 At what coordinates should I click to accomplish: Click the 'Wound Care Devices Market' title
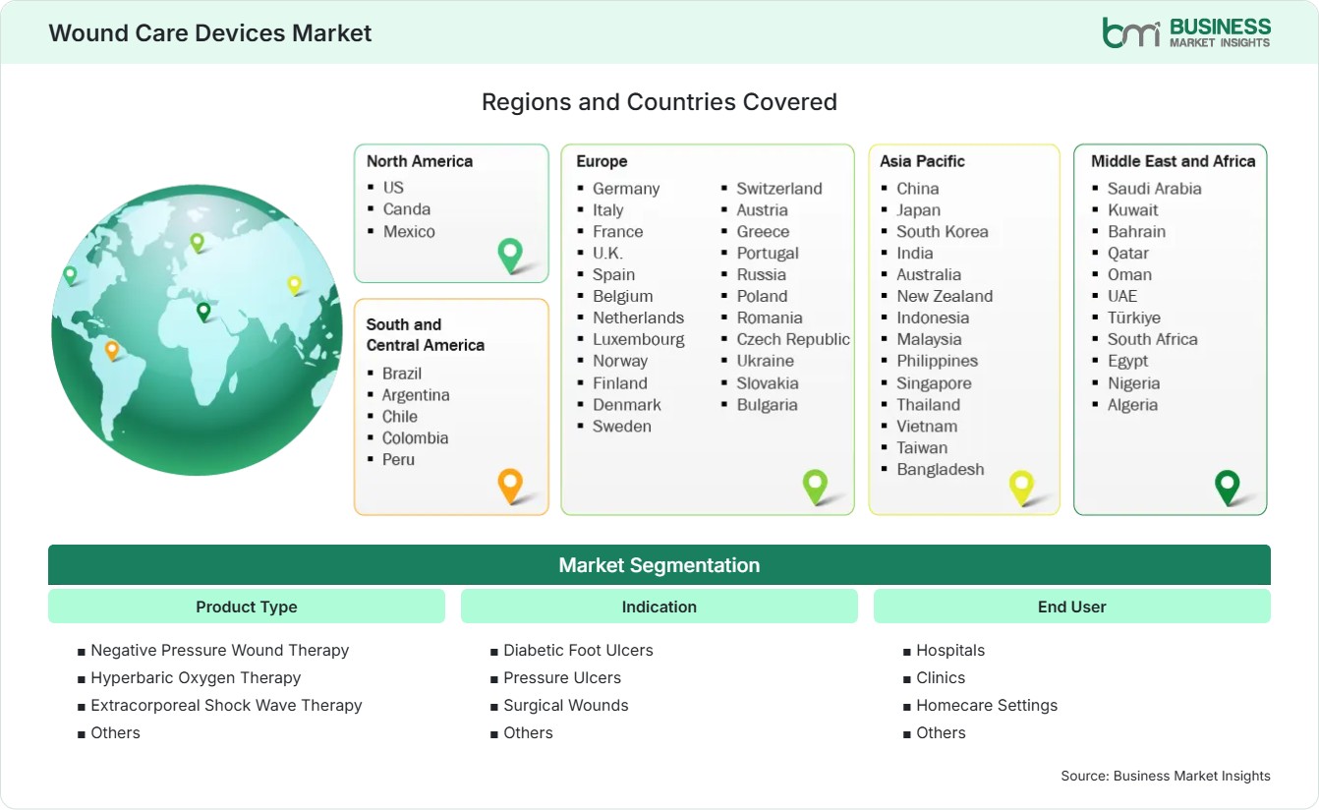(x=210, y=32)
